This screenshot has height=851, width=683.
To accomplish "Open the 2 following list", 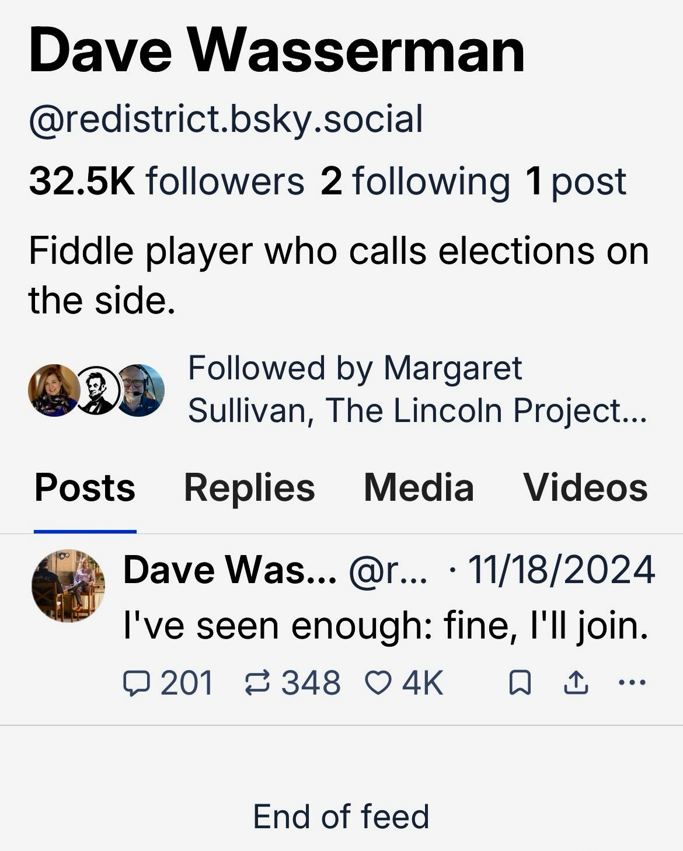I will pos(414,181).
